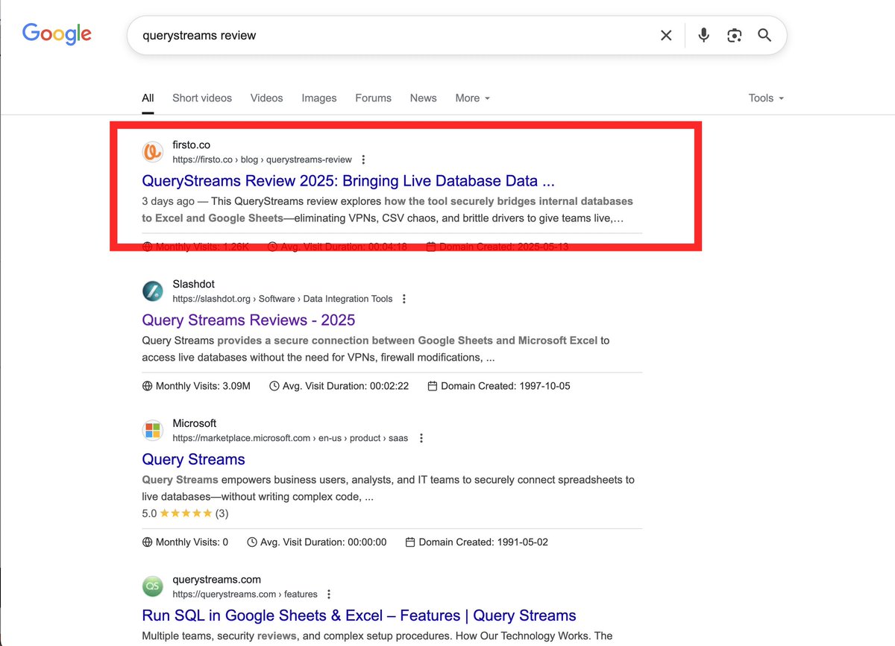
Task: Click clock icon beside Avg. Visit Duration: 00:02:22
Action: pyautogui.click(x=274, y=386)
